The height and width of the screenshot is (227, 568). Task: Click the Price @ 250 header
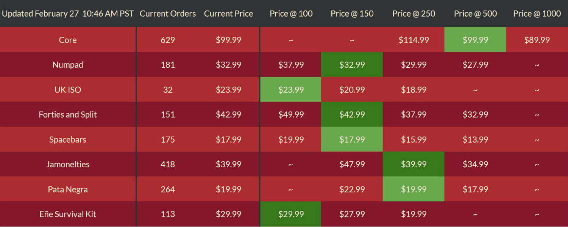tap(414, 14)
